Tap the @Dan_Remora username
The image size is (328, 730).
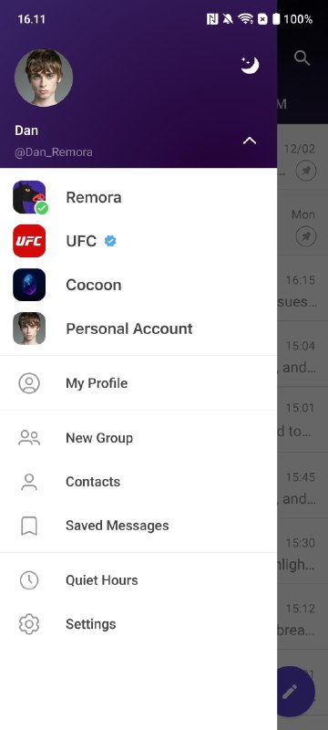(54, 152)
